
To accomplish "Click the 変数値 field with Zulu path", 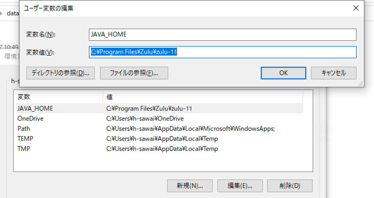I will [223, 52].
